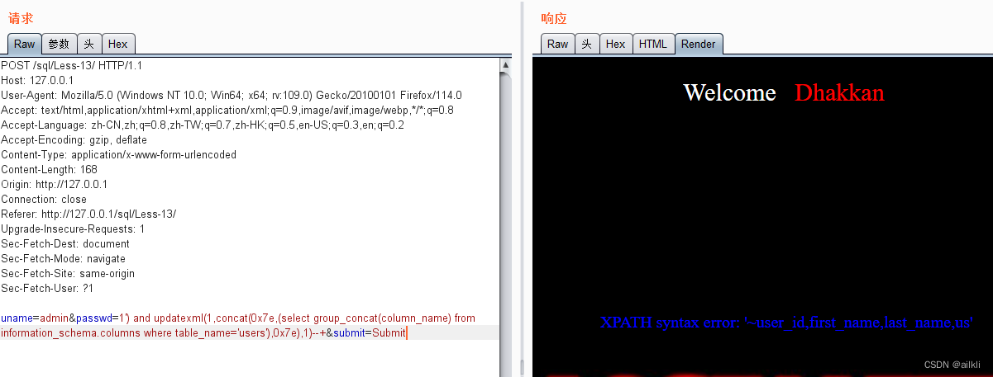Screen dimensions: 993x377
Task: Click the request scrollbar up arrow
Action: 505,64
